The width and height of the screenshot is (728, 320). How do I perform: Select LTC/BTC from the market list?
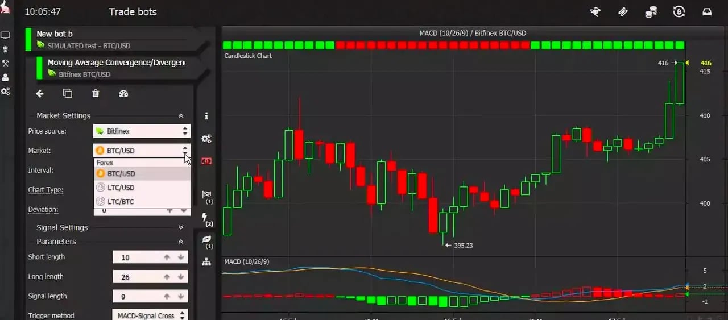(142, 202)
